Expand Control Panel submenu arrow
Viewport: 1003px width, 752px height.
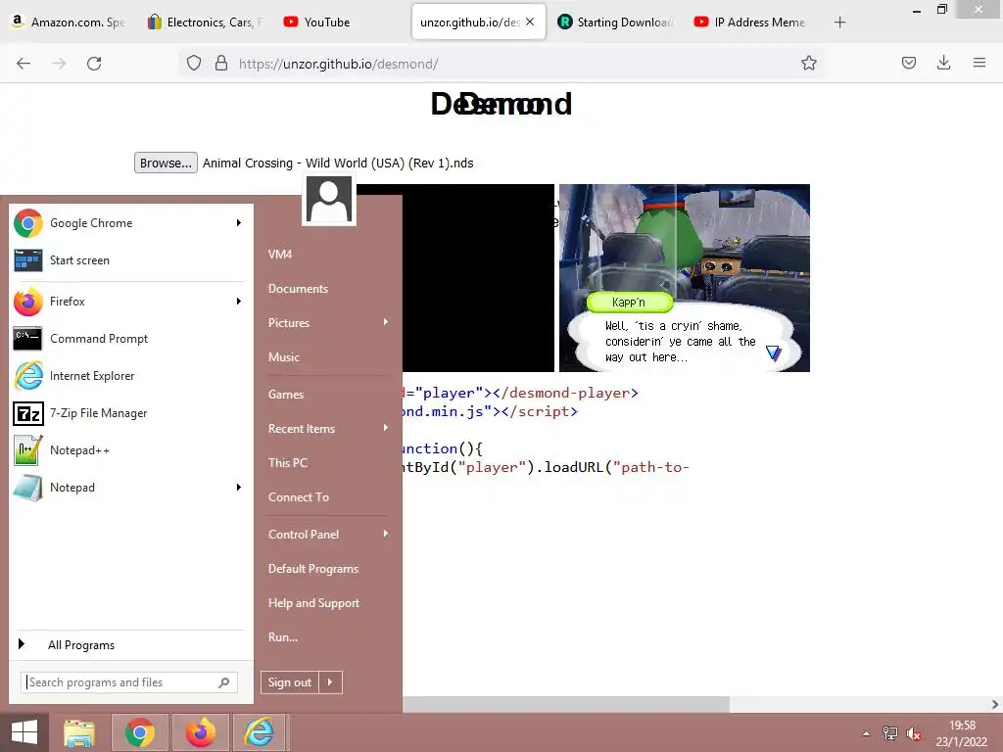pyautogui.click(x=386, y=534)
